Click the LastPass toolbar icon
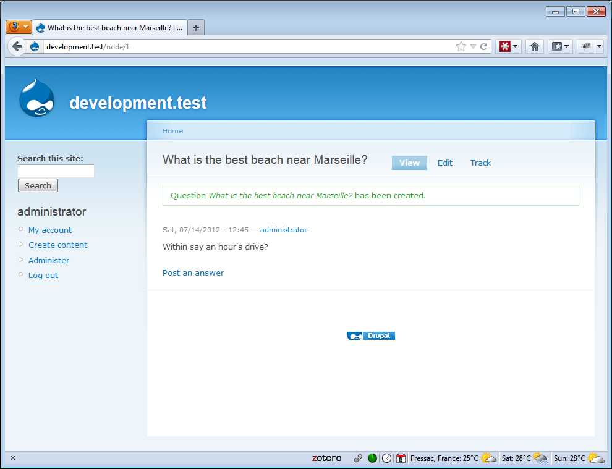 (x=505, y=46)
